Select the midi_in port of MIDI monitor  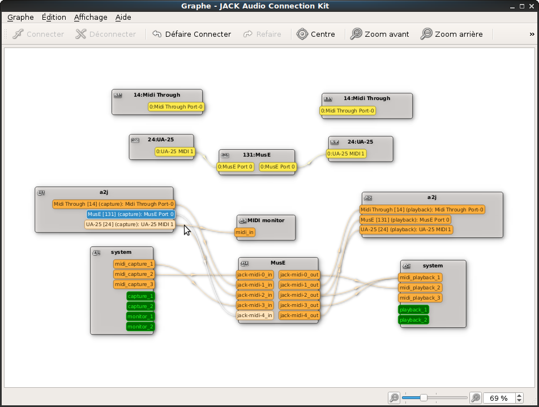pos(245,232)
